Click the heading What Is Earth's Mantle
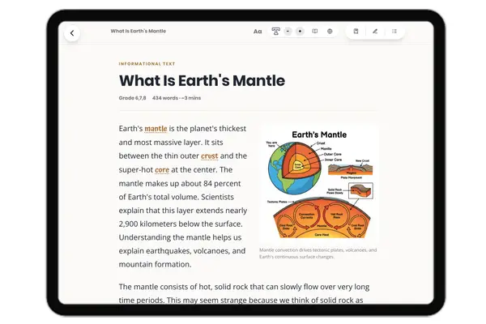Viewport: 486px width, 324px height. point(202,81)
